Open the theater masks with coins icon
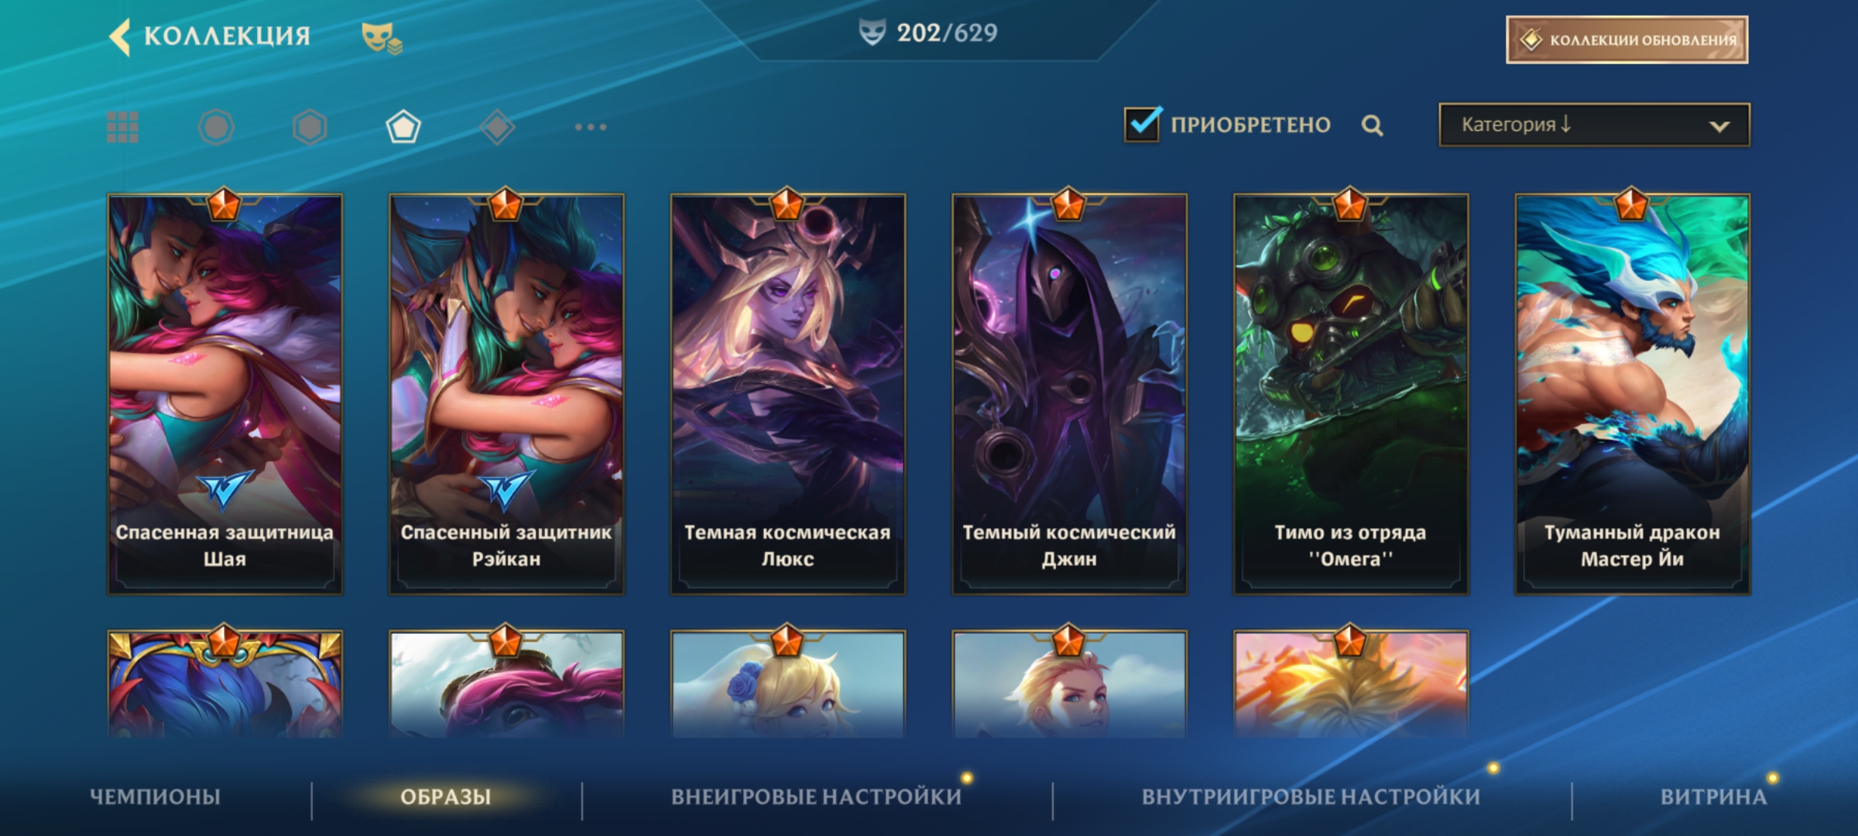 (x=382, y=37)
